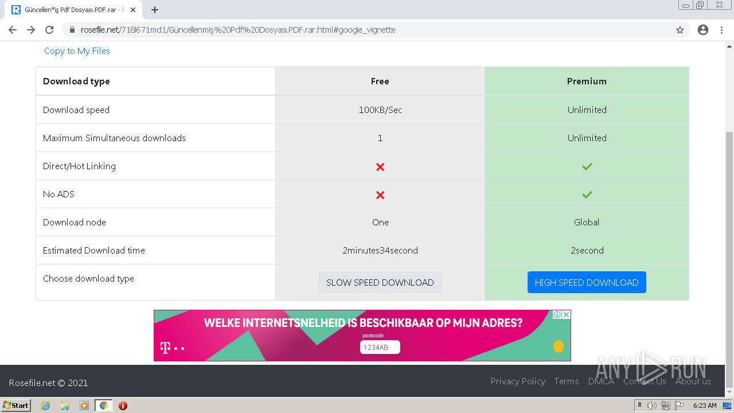734x413 pixels.
Task: Close the T-Mobile ad banner
Action: click(566, 314)
